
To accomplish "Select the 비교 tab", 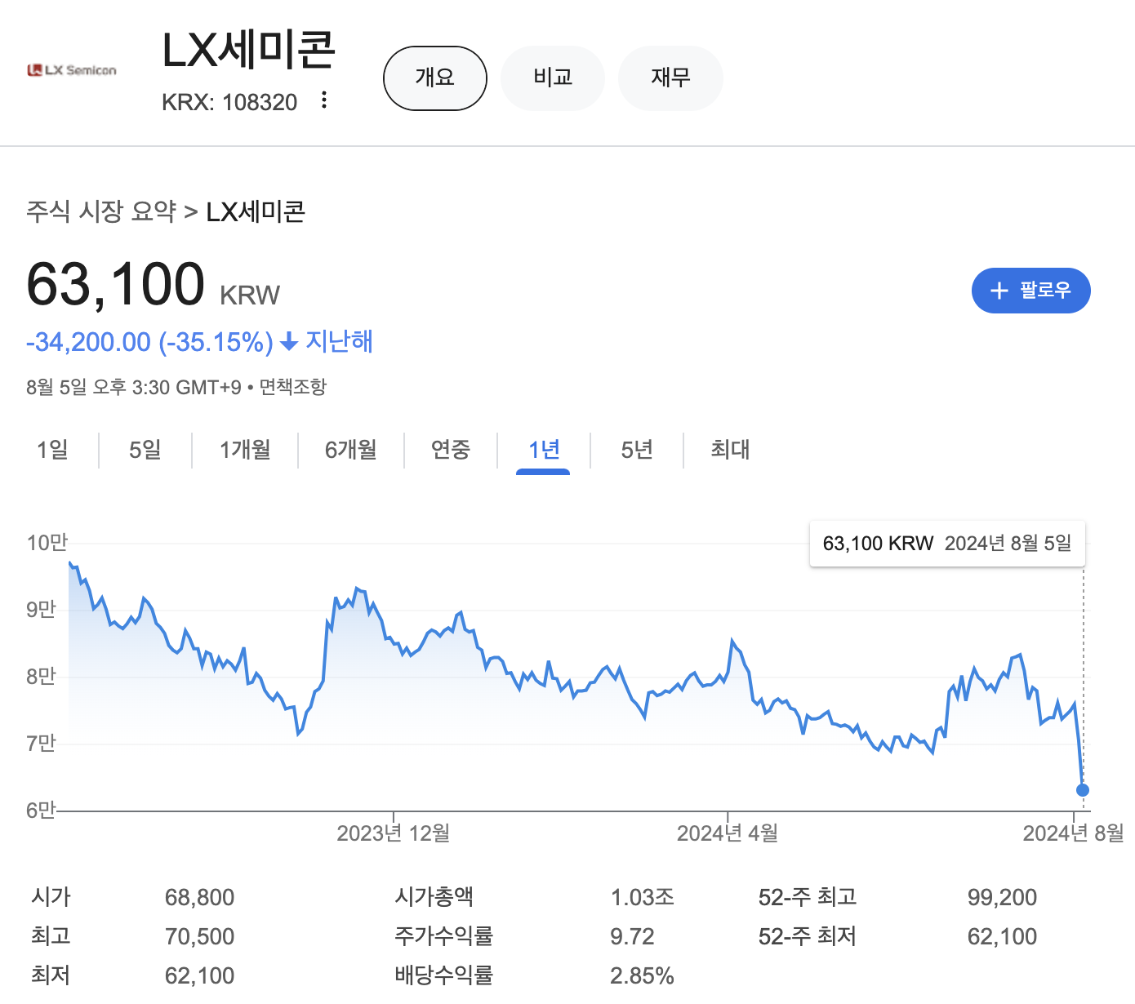I will (553, 78).
